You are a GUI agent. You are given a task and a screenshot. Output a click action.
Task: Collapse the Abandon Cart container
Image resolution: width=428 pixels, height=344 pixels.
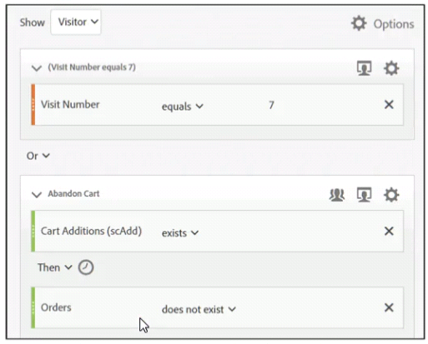37,194
